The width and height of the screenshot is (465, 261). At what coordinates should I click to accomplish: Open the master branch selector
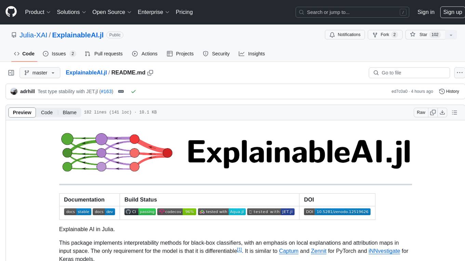(x=40, y=73)
